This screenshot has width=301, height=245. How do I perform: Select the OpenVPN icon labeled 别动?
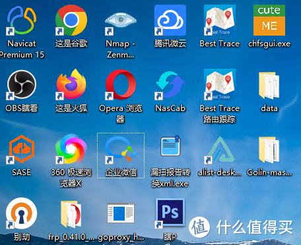pos(22,213)
